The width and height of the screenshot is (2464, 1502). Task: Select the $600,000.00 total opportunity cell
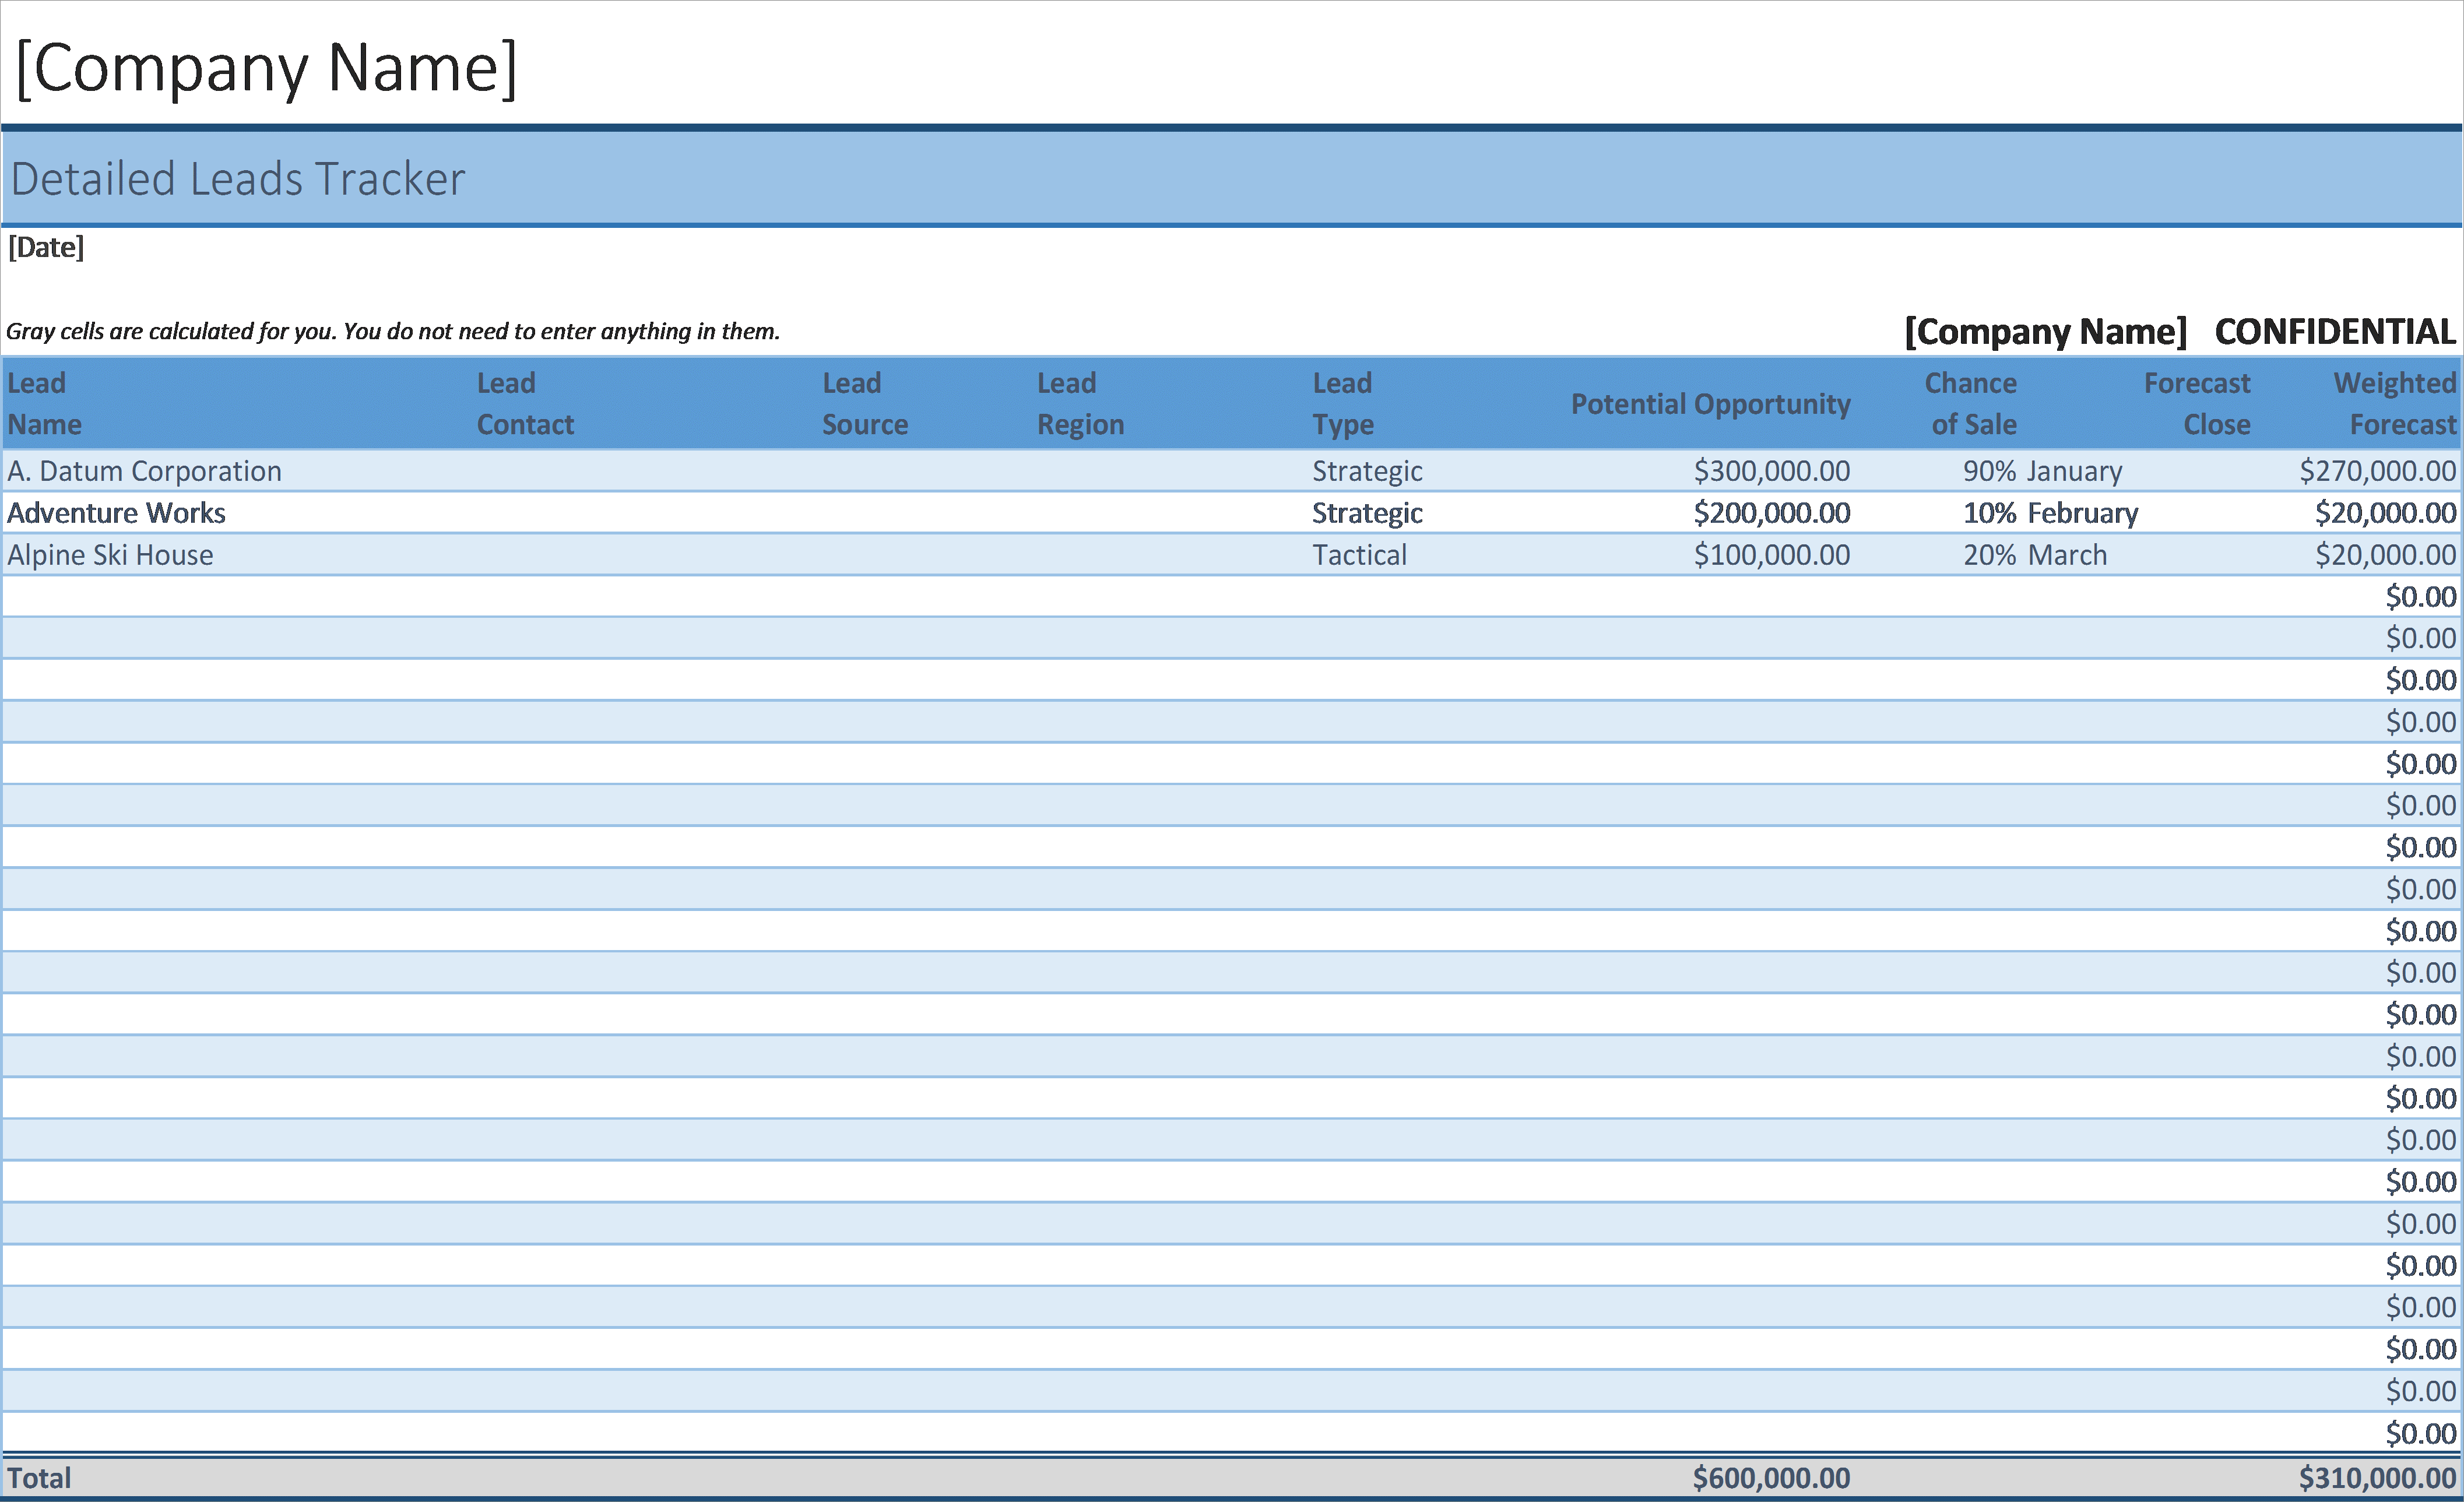(1771, 1478)
